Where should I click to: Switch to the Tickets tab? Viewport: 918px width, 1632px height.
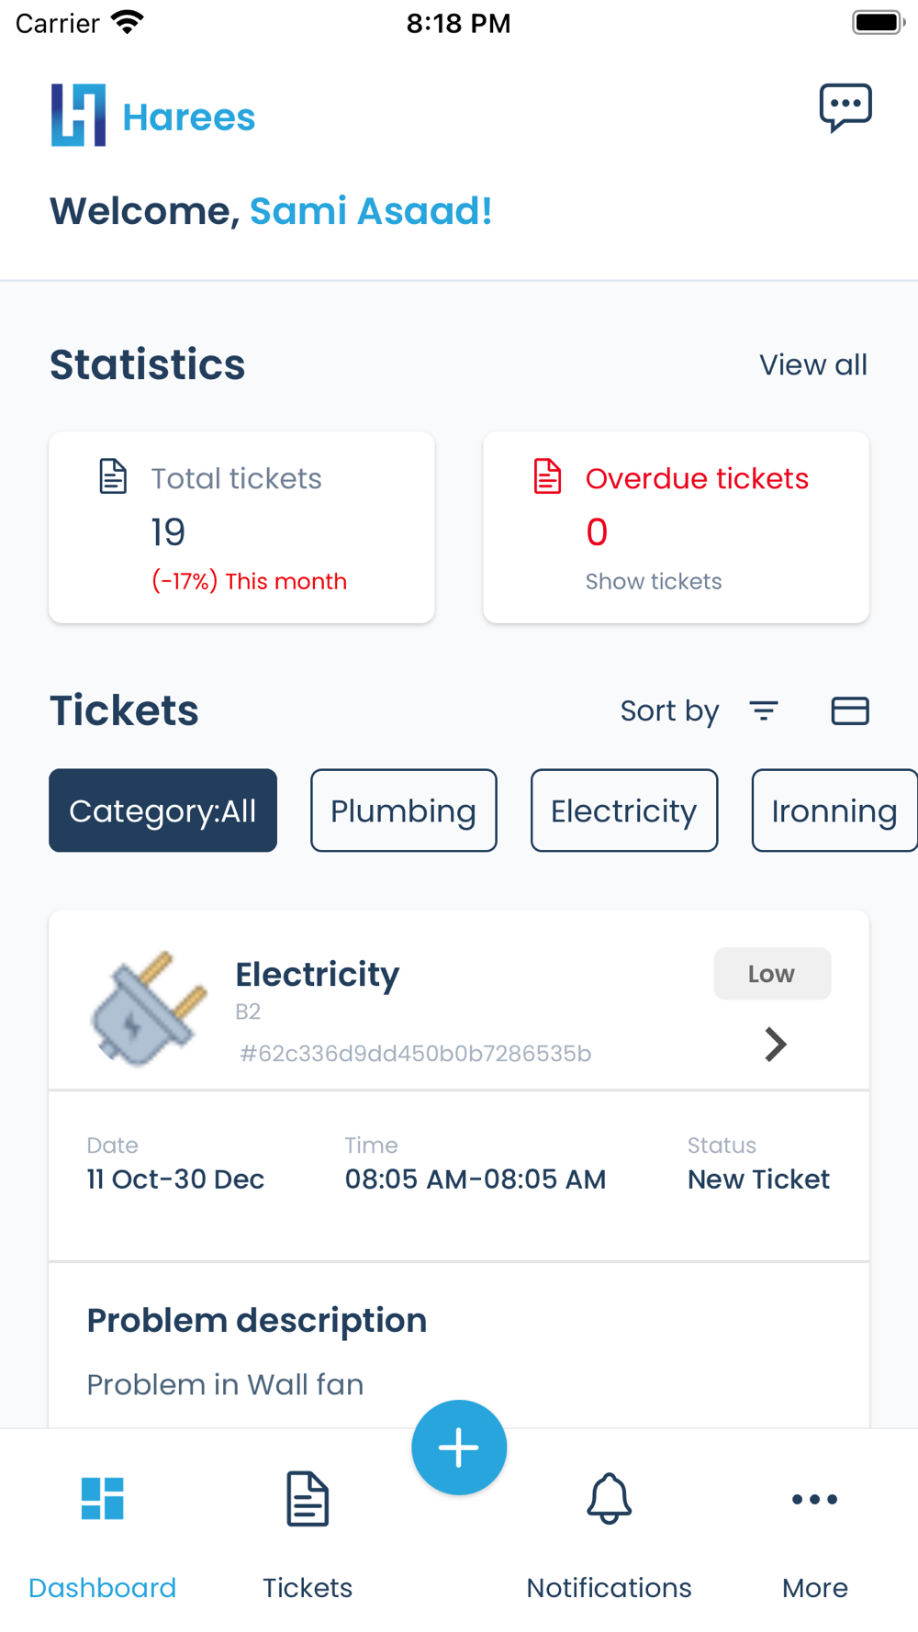pyautogui.click(x=308, y=1526)
